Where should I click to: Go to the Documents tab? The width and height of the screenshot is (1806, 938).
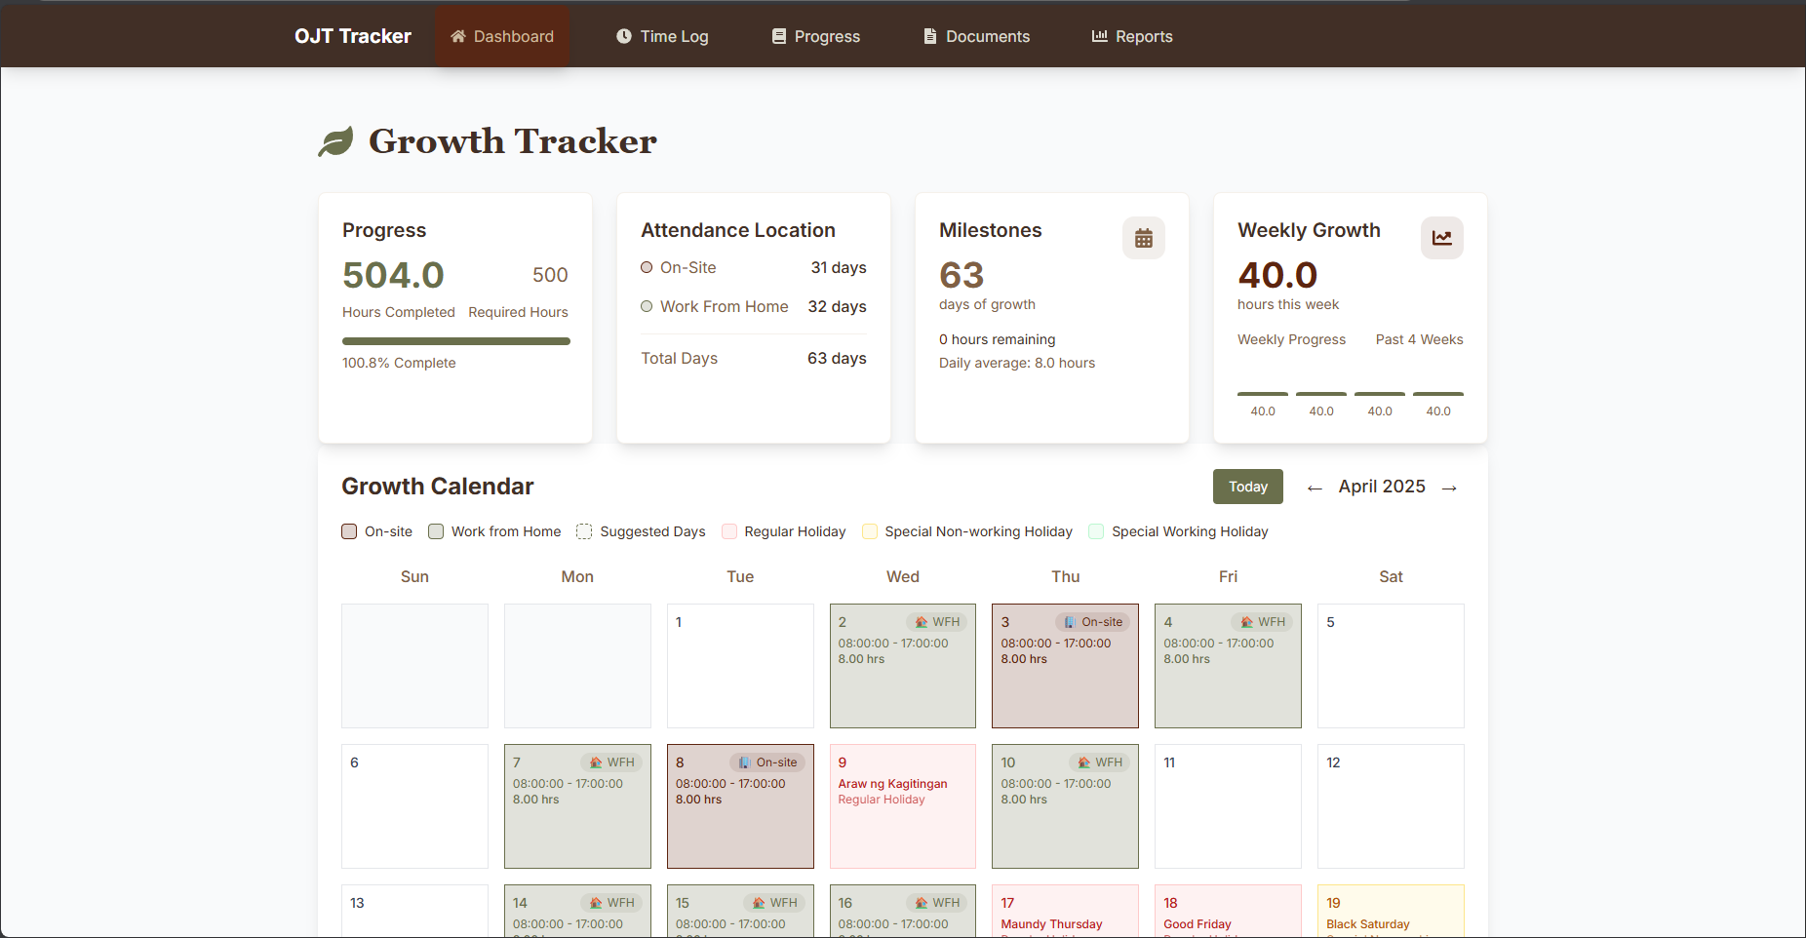pos(976,36)
